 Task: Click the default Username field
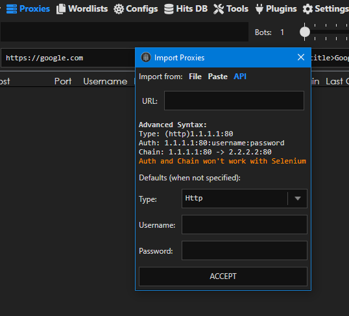[245, 225]
